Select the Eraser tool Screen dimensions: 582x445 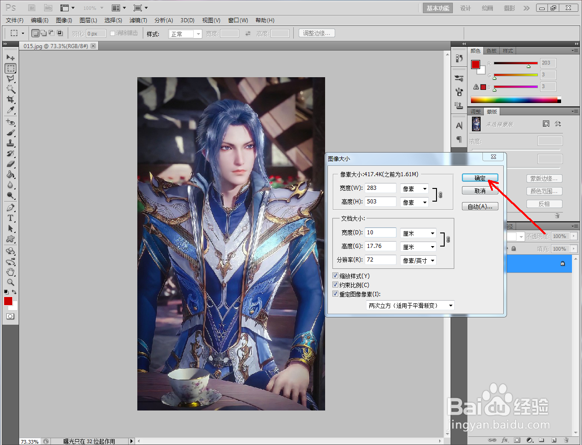pos(10,164)
